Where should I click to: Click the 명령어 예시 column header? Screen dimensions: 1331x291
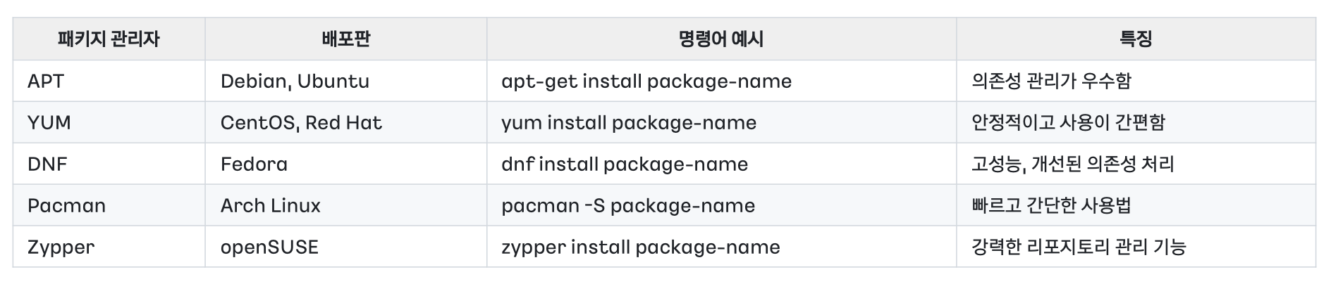pyautogui.click(x=720, y=39)
